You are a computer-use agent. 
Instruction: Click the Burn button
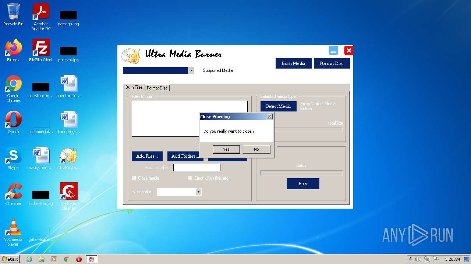303,184
